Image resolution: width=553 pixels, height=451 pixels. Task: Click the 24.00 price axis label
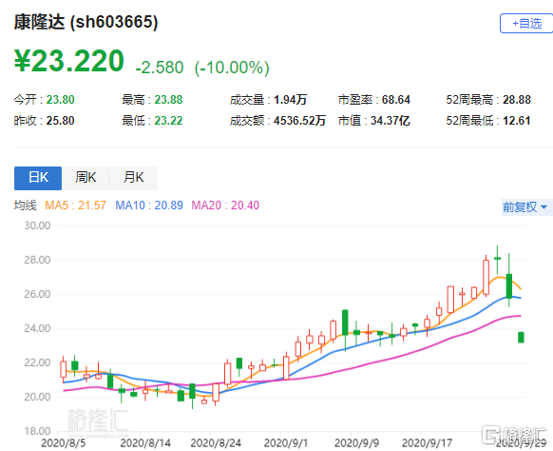click(x=37, y=328)
